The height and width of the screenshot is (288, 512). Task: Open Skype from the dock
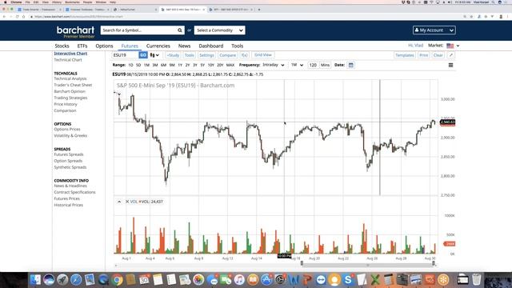click(x=348, y=280)
